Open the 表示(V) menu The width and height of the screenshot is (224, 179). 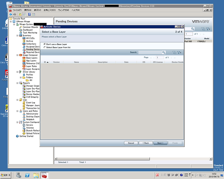(37, 10)
